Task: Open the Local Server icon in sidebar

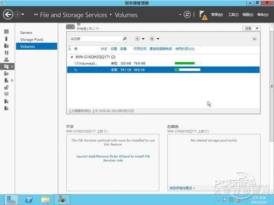Action: 7,39
